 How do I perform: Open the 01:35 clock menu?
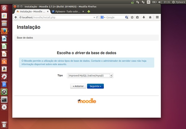(x=167, y=2)
